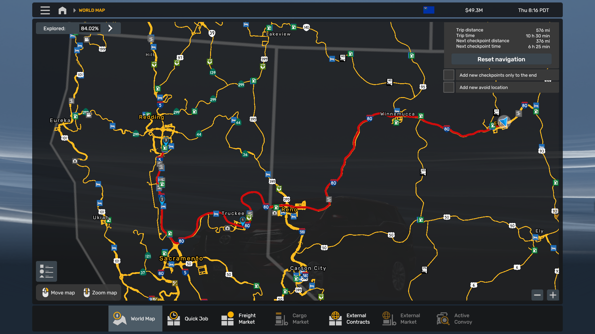Screen dimensions: 595x334
Task: Enable Add new checkpoints only to the end
Action: point(449,75)
